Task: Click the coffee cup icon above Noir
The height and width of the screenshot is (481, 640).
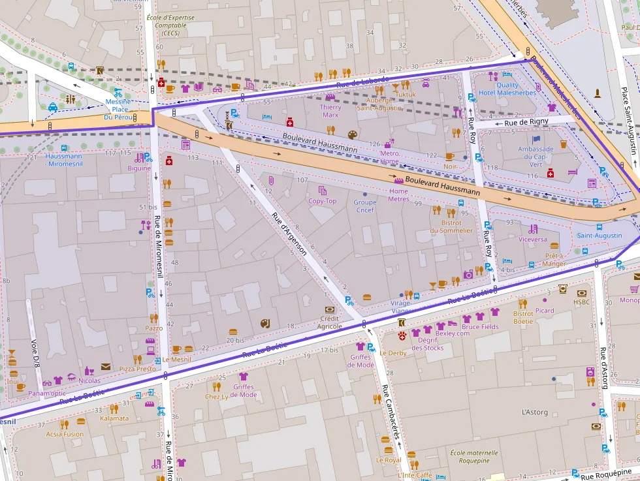Action: click(449, 157)
